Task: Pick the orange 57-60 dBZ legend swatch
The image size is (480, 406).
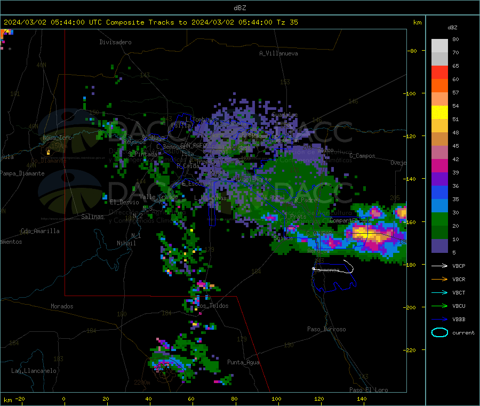Action: tap(439, 86)
